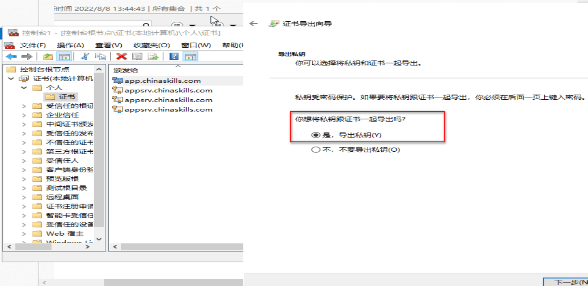Open the 收藏夹(O) menu
588x286 pixels.
pyautogui.click(x=152, y=45)
